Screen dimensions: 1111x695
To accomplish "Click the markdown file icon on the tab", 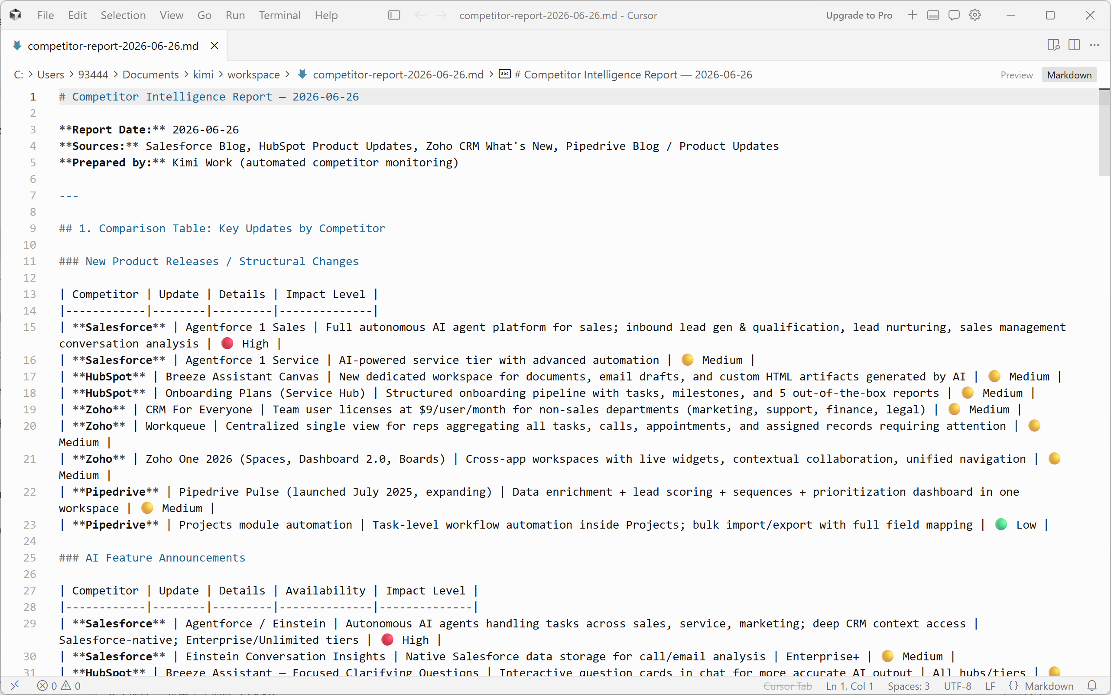I will coord(17,45).
